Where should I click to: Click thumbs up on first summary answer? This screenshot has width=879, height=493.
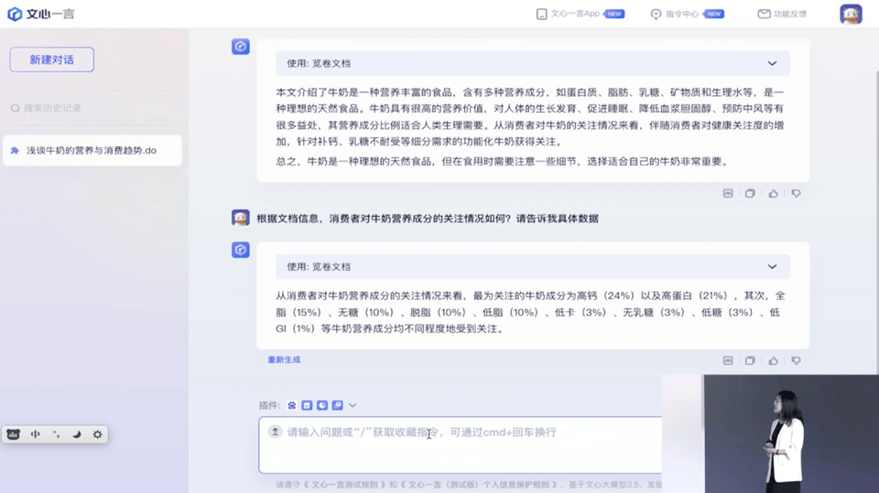click(x=773, y=194)
